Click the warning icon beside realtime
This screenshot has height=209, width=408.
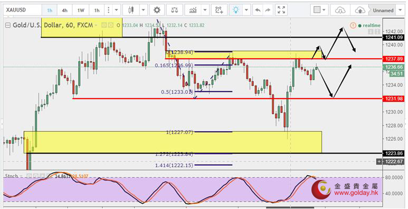click(353, 25)
